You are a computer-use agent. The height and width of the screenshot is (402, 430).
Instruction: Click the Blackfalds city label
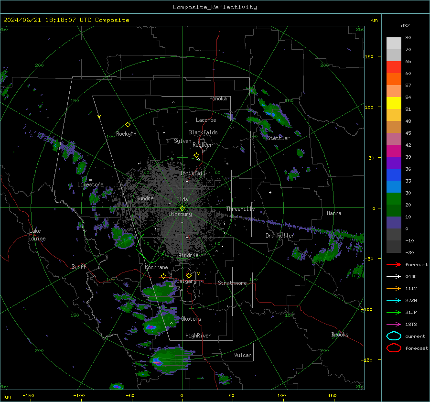tap(203, 132)
